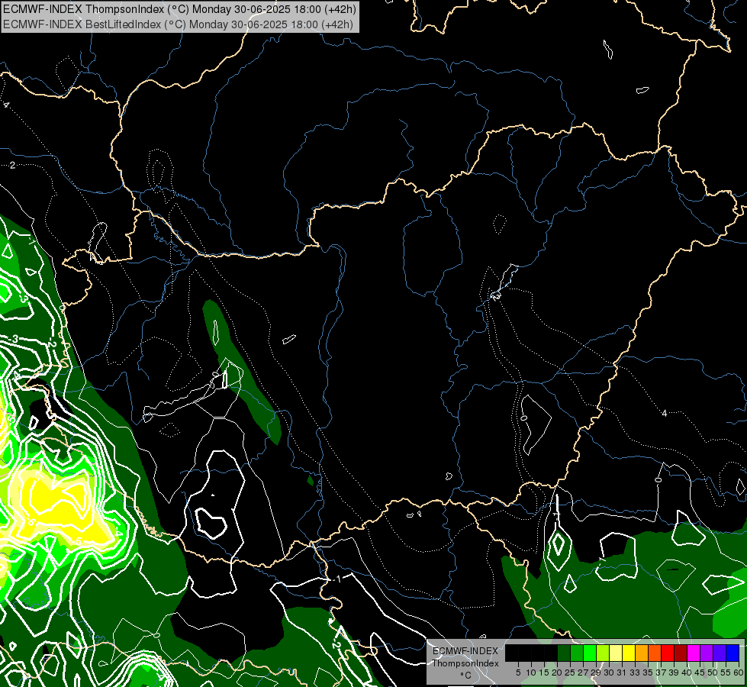Select the dark green 20–25 legend swatch
Image resolution: width=747 pixels, height=687 pixels.
564,653
